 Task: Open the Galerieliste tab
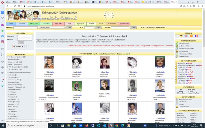point(112,24)
